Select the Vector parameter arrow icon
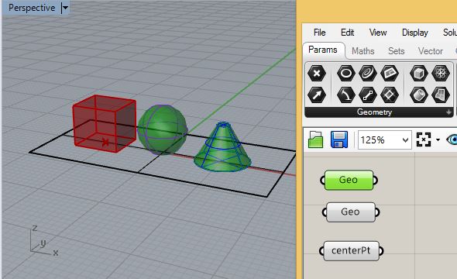This screenshot has height=279, width=457. tap(317, 95)
